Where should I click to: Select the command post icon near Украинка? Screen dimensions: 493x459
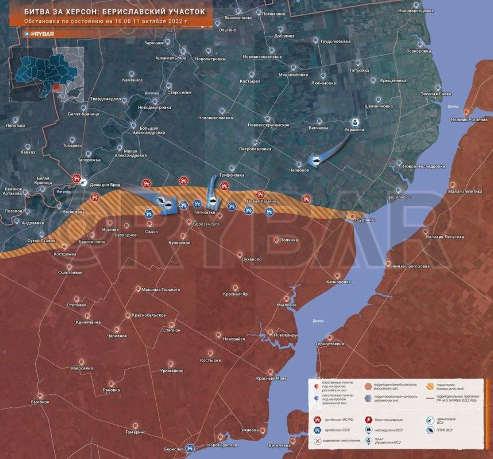(355, 122)
